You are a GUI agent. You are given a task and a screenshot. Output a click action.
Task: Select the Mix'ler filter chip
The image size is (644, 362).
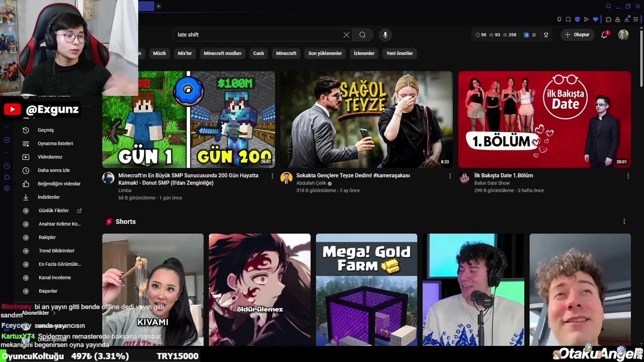pyautogui.click(x=185, y=53)
